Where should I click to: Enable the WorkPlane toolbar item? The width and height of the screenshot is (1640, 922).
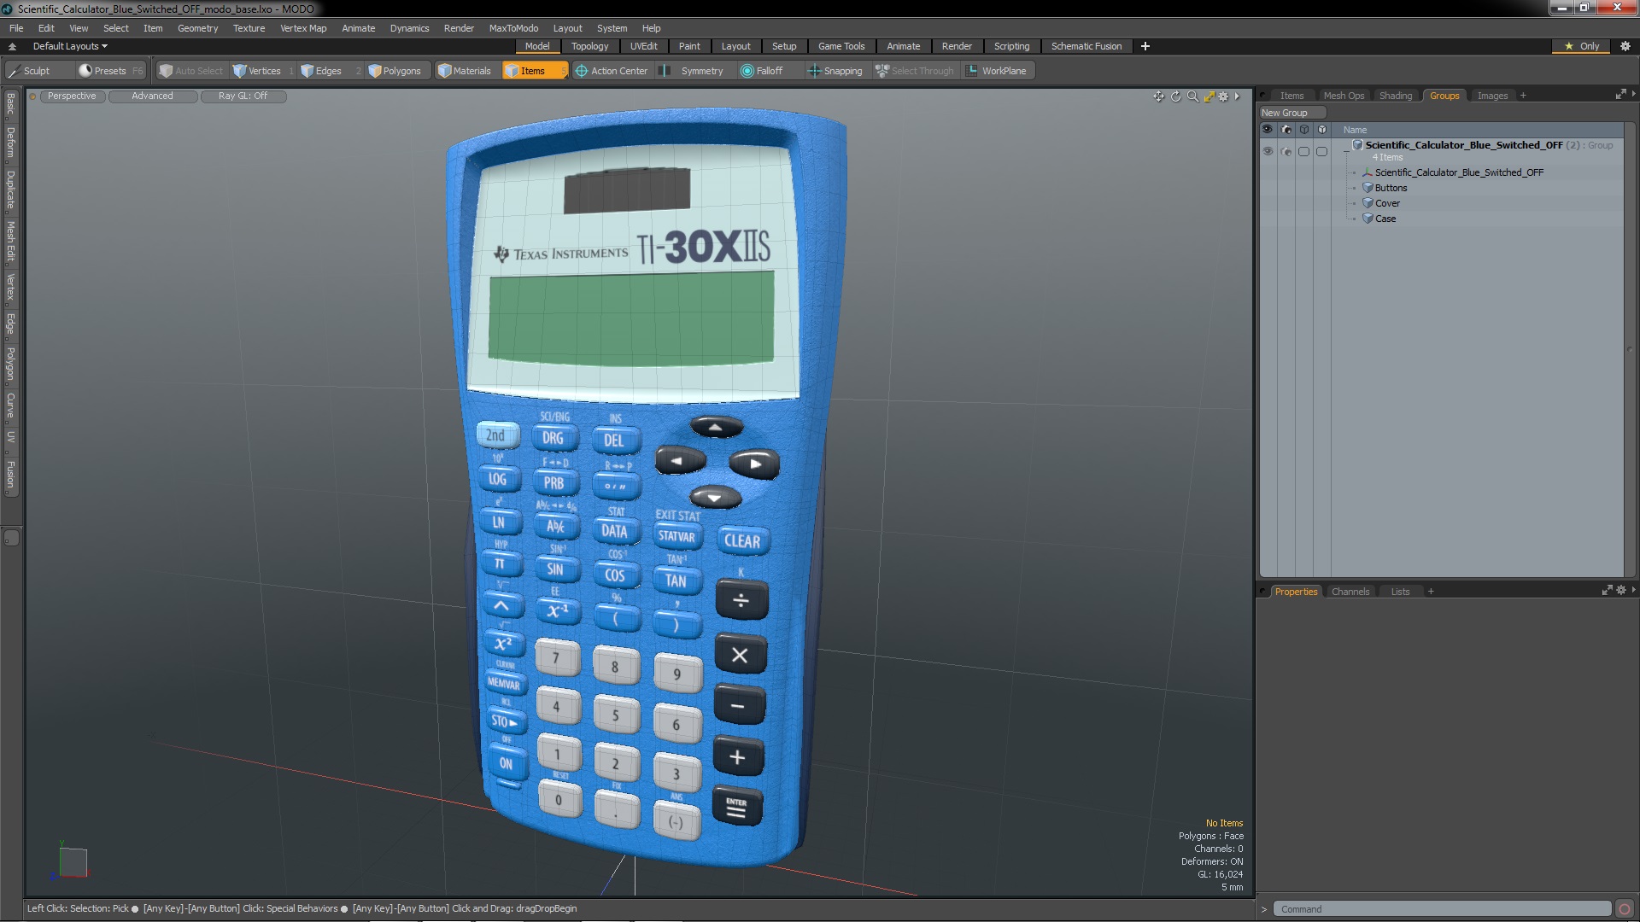[996, 71]
